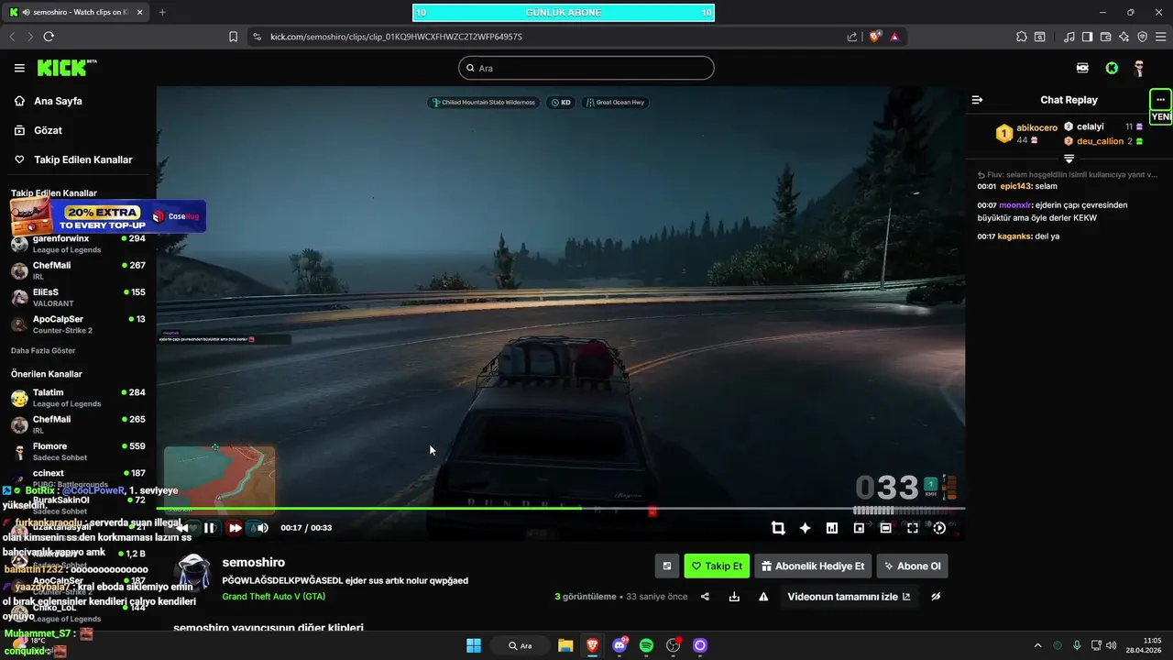Toggle the Brave sidebar panel

click(x=1087, y=37)
